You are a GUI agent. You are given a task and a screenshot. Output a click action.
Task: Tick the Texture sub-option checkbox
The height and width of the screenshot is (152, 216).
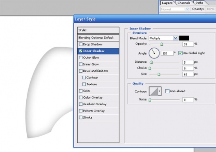84,84
